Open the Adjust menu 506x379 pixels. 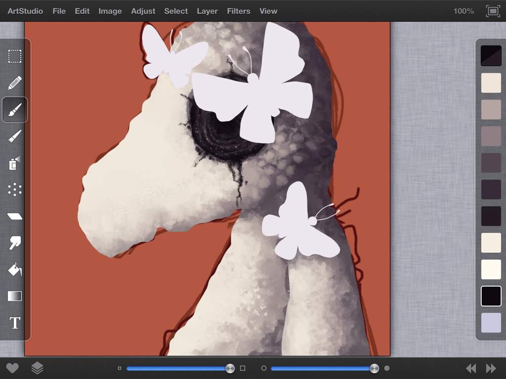[143, 11]
